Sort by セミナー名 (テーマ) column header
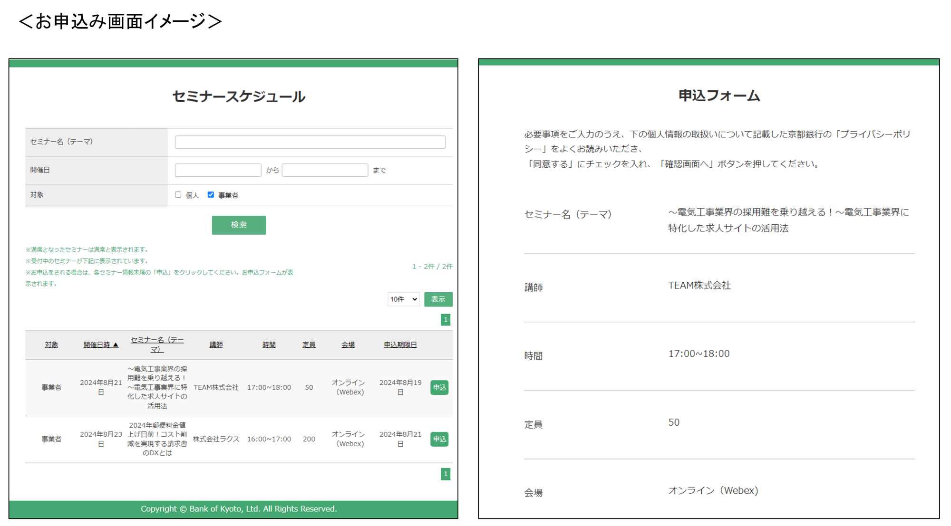 point(157,344)
